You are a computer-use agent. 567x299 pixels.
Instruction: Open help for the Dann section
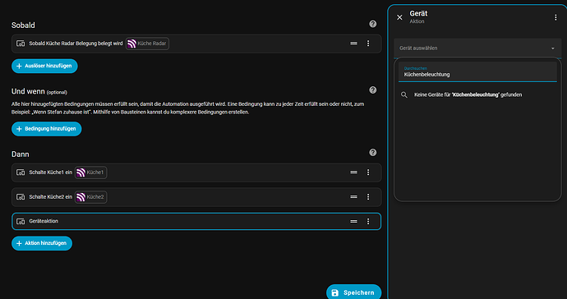point(373,153)
